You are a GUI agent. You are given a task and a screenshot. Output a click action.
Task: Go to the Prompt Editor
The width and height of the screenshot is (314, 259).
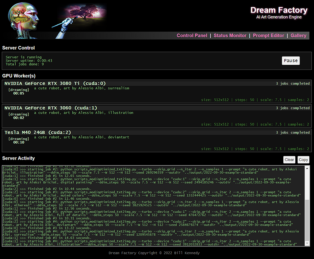[x=268, y=36]
